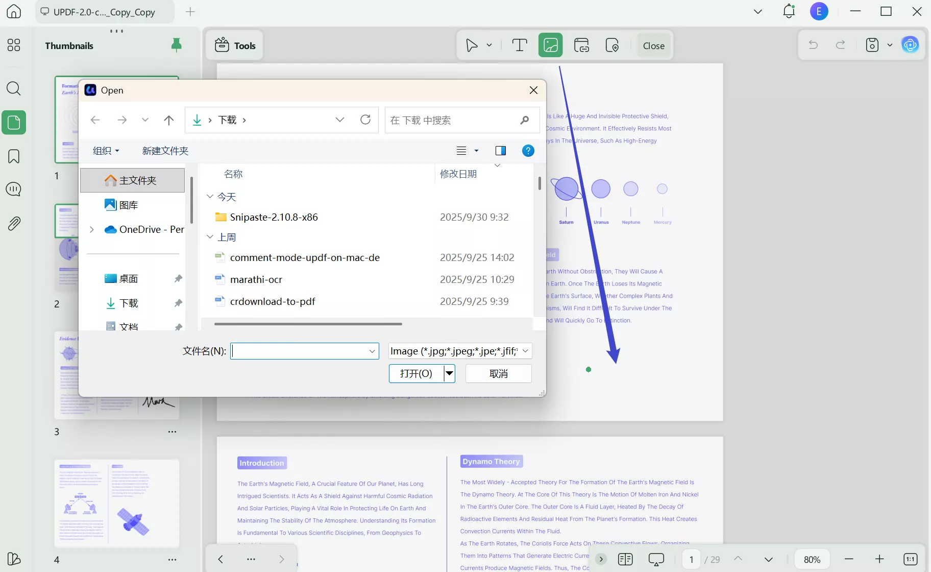Toggle the preview pane in Open dialog
Viewport: 931px width, 572px height.
point(500,151)
